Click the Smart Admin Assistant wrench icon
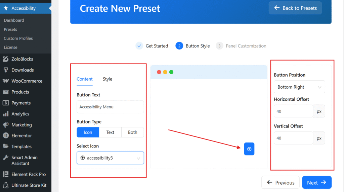Image resolution: width=344 pixels, height=192 pixels. pos(5,158)
